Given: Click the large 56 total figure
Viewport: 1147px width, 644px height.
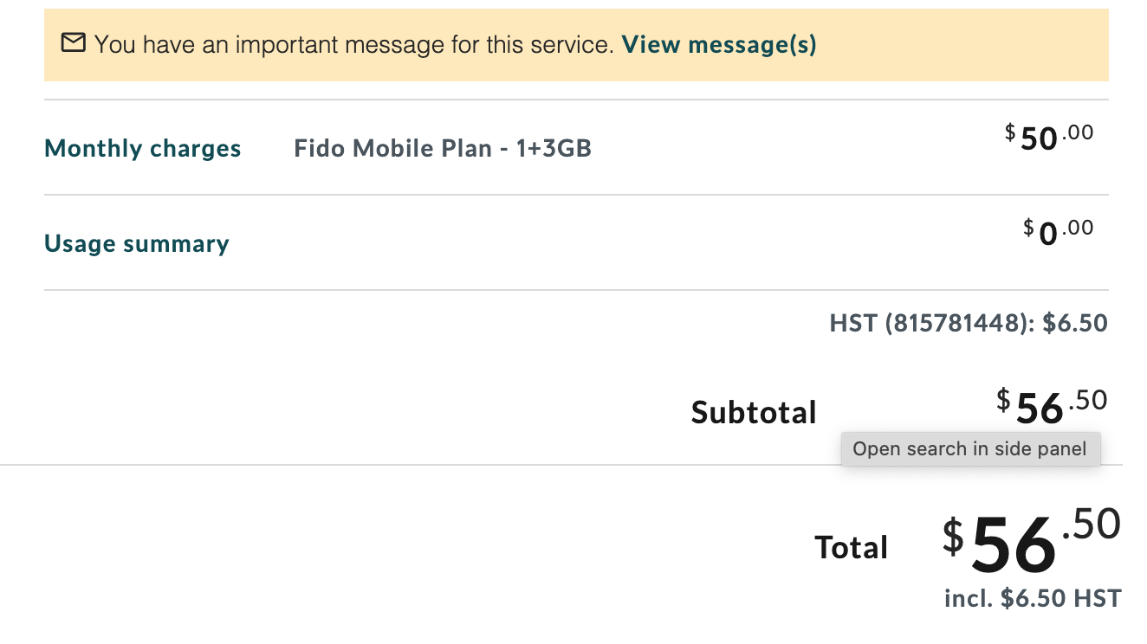Looking at the screenshot, I should pyautogui.click(x=1014, y=545).
